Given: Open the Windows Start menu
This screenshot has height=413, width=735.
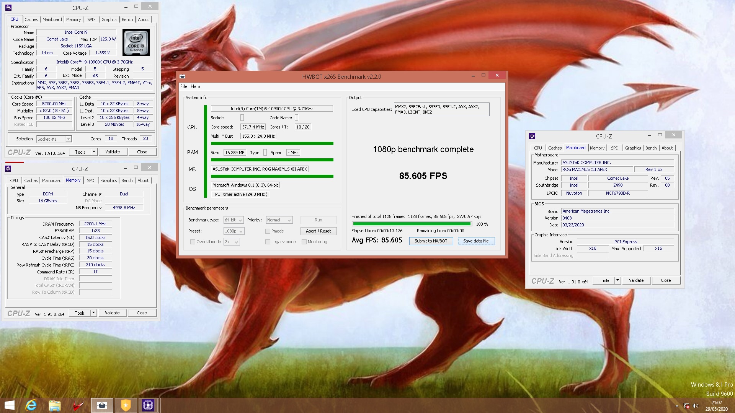Looking at the screenshot, I should click(x=9, y=405).
